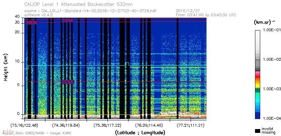The height and width of the screenshot is (136, 281).
Task: Click the chart title 'CALIOP Level 1 Attenuated Backscatter 532nm'
Action: 79,4
